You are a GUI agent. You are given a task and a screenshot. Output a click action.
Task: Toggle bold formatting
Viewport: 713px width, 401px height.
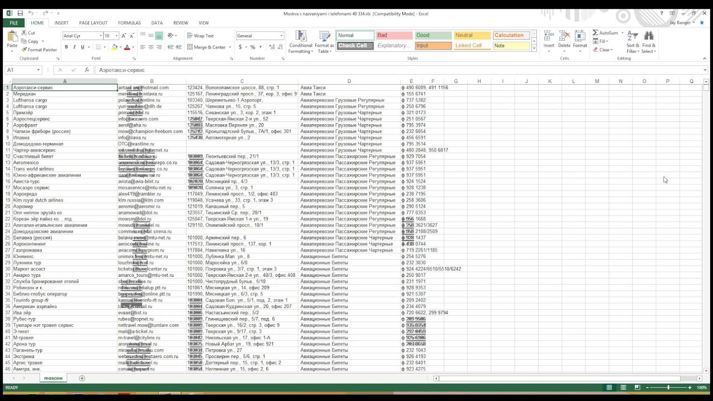pyautogui.click(x=66, y=47)
